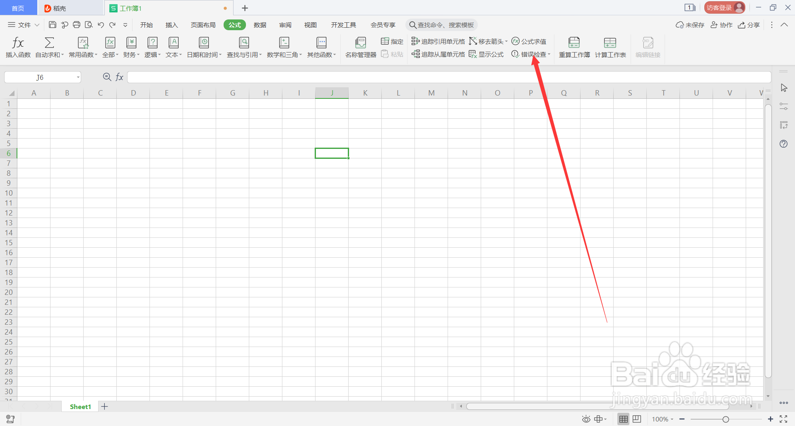Switch to normal grid view in status bar

623,419
